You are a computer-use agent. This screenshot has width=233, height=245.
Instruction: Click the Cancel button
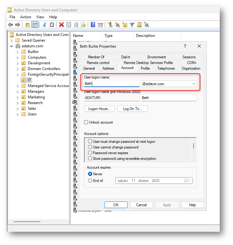tap(141, 205)
